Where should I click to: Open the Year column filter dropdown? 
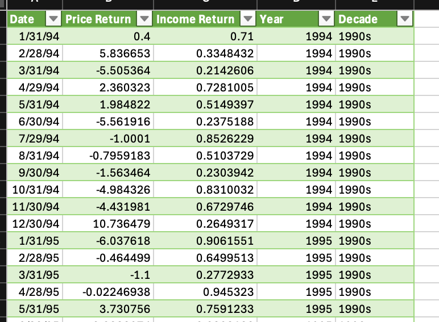coord(326,19)
